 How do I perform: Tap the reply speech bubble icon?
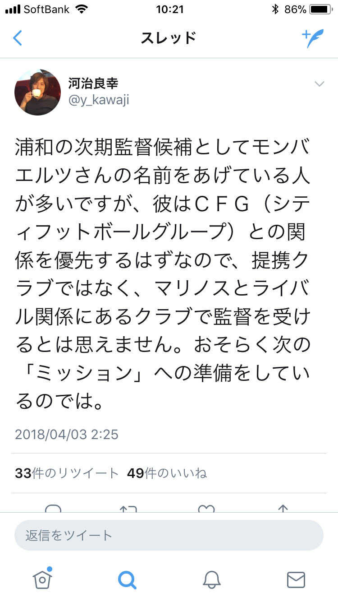point(53,509)
